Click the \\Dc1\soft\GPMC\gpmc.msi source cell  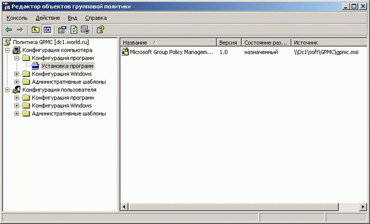(326, 52)
